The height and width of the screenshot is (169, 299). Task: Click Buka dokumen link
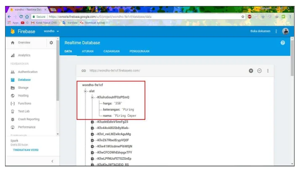point(260,31)
